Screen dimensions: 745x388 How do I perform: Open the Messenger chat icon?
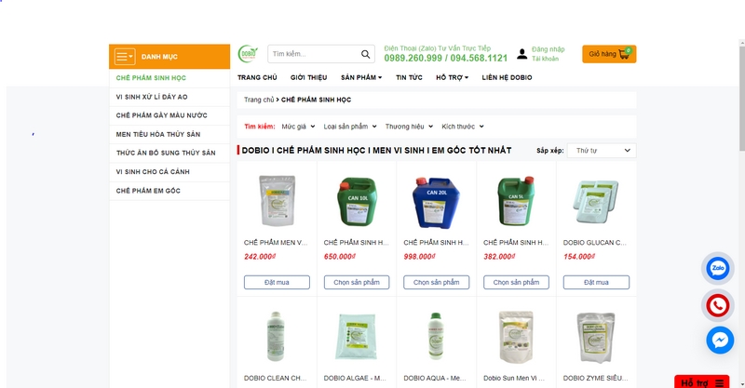[720, 340]
